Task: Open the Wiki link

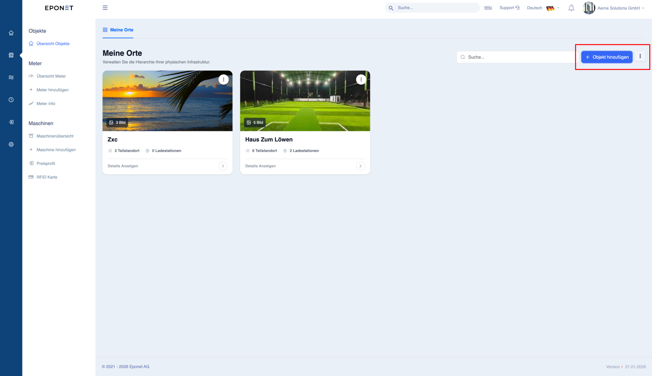Action: [488, 8]
